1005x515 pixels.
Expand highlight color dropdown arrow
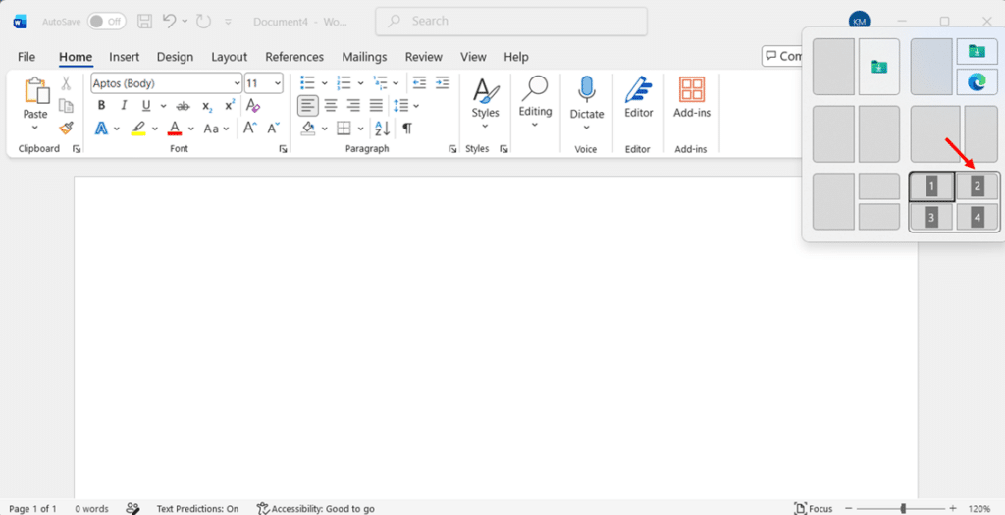[x=154, y=129]
